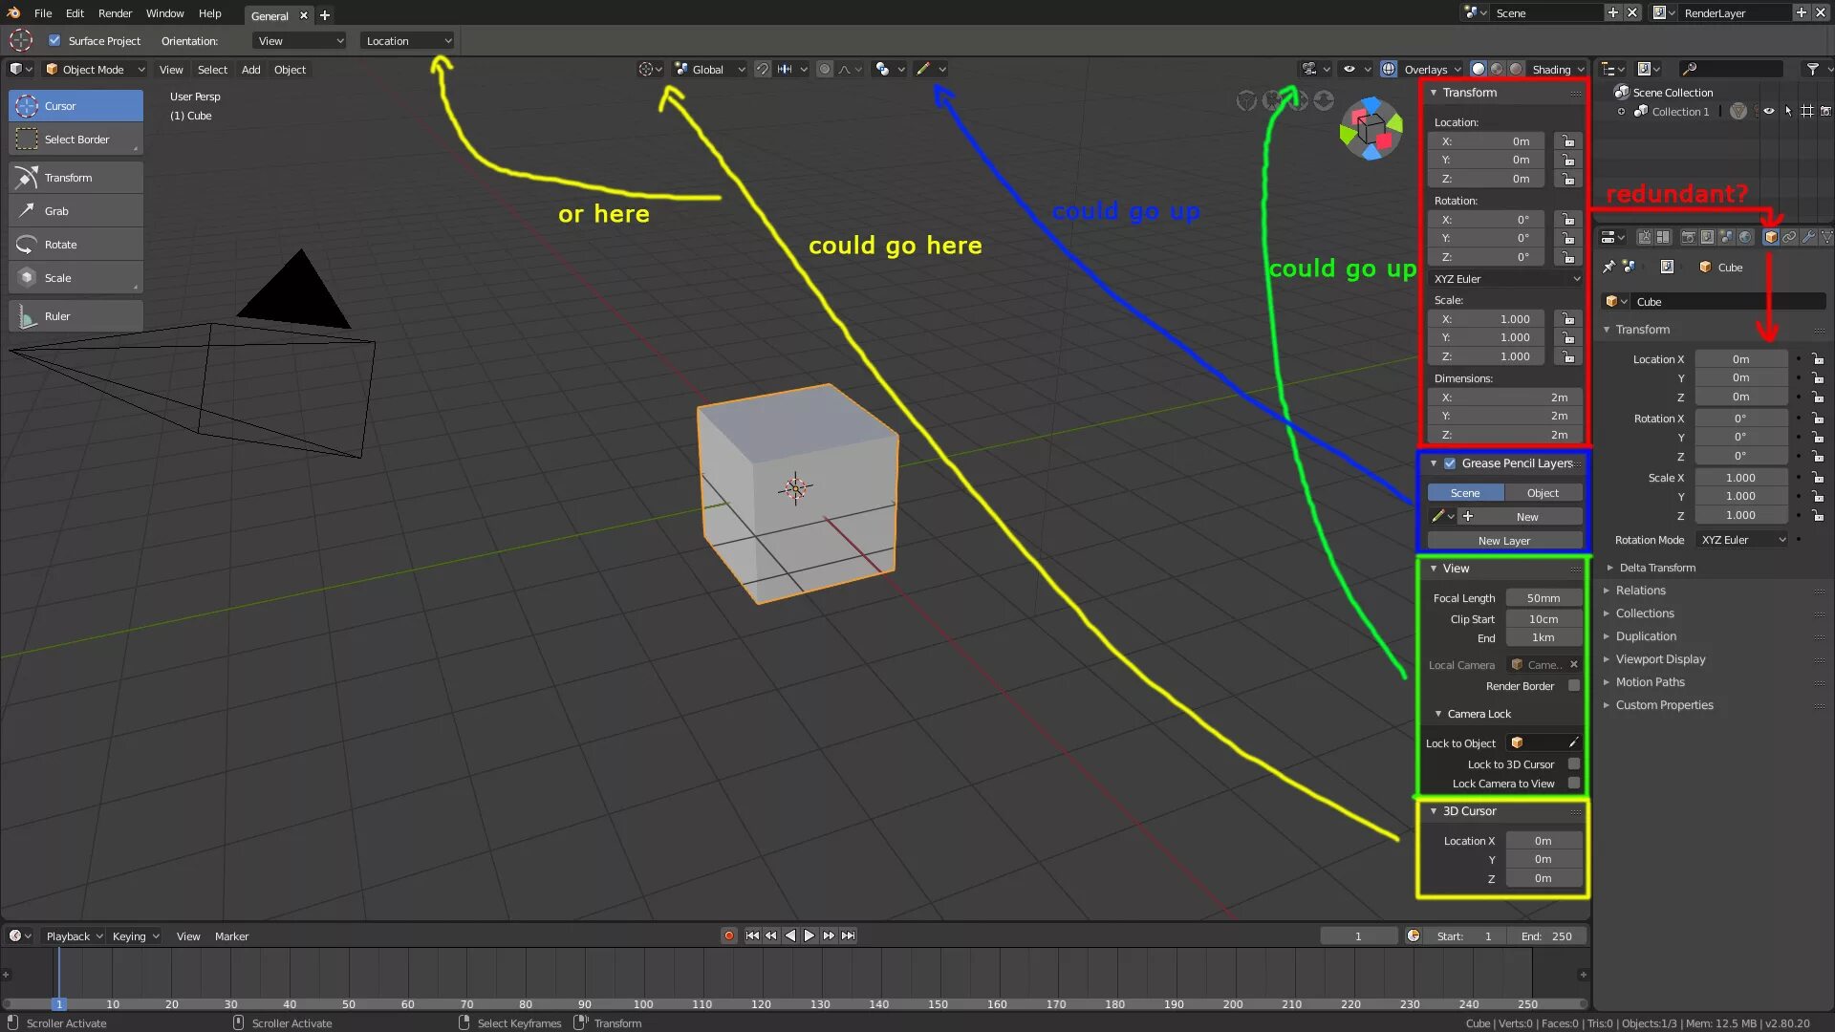Expand the Delta Transform panel
The width and height of the screenshot is (1835, 1032).
pos(1657,568)
